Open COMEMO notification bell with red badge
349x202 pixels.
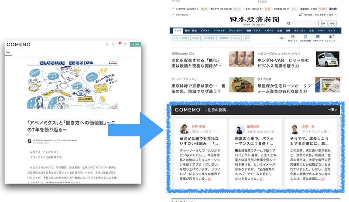coord(119,44)
